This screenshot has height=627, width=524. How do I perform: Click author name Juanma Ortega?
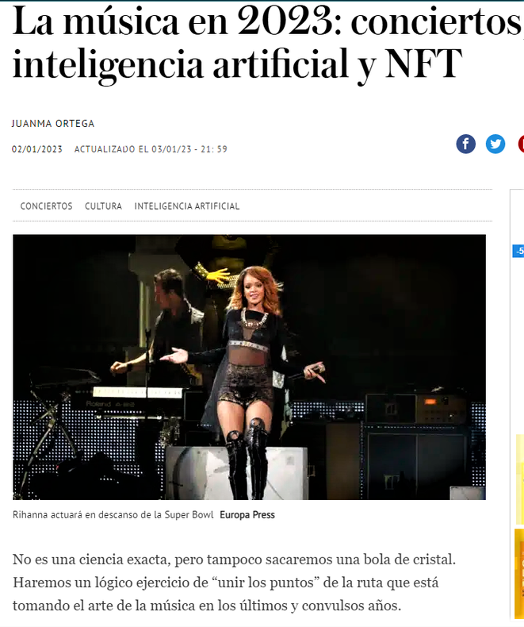53,124
